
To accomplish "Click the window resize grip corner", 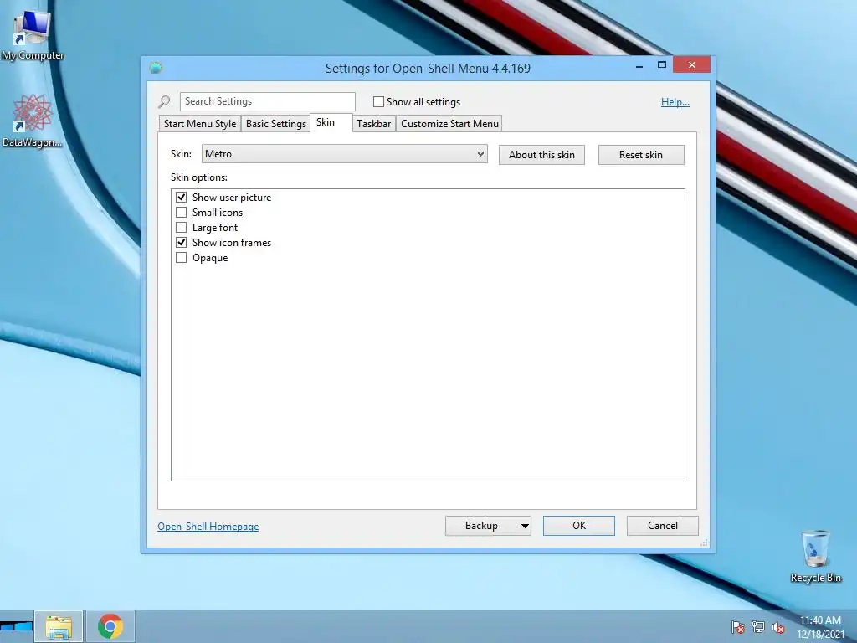I will click(x=704, y=543).
